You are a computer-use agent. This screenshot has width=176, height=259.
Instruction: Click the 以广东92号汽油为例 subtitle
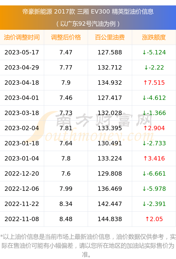click(88, 24)
